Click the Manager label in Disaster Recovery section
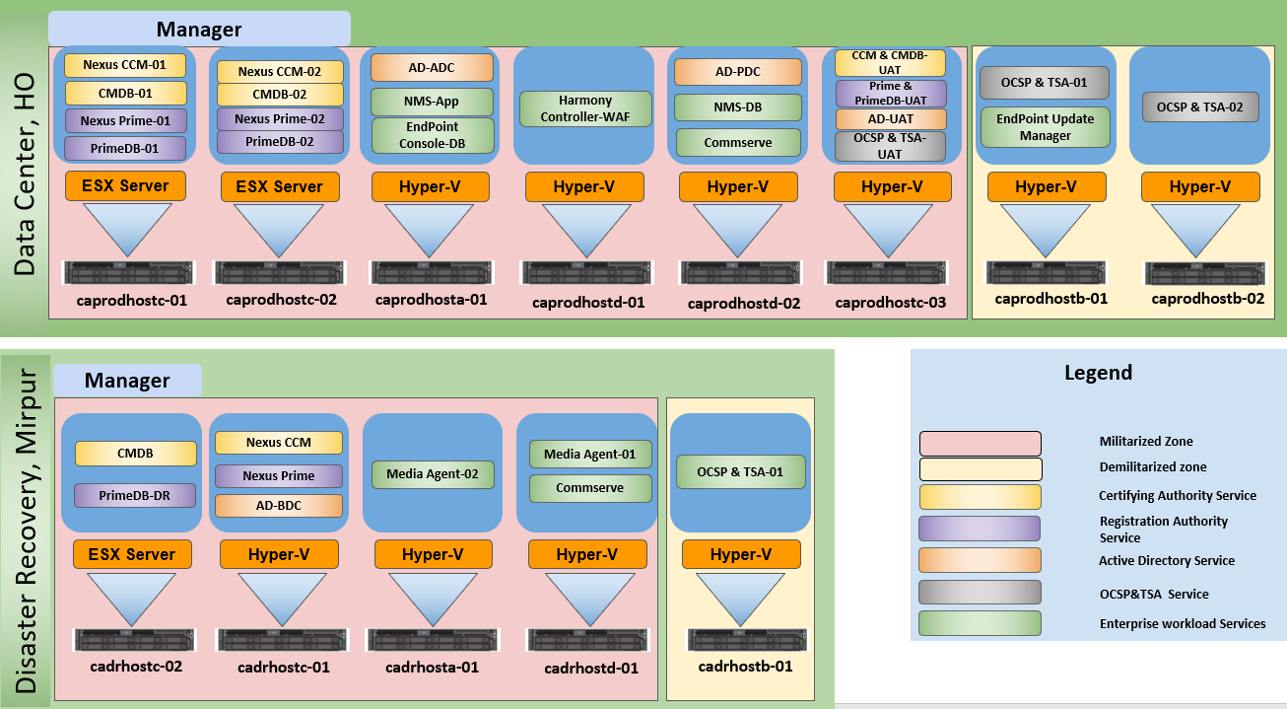 127,381
